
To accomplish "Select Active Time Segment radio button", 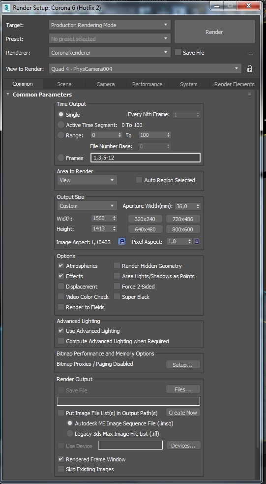I will tap(61, 125).
